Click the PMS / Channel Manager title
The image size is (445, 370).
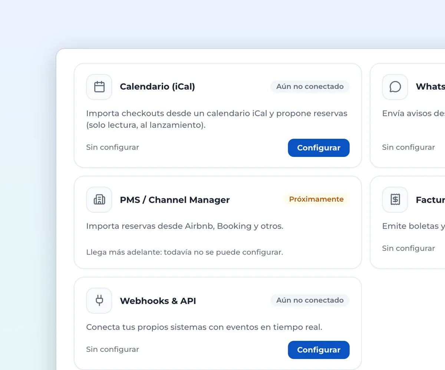(175, 200)
